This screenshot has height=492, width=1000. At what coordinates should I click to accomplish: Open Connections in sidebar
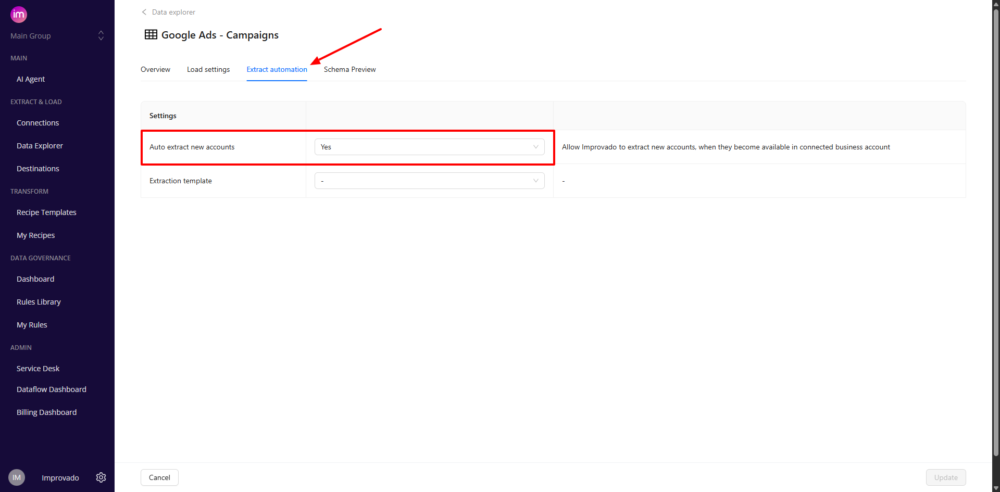coord(38,123)
